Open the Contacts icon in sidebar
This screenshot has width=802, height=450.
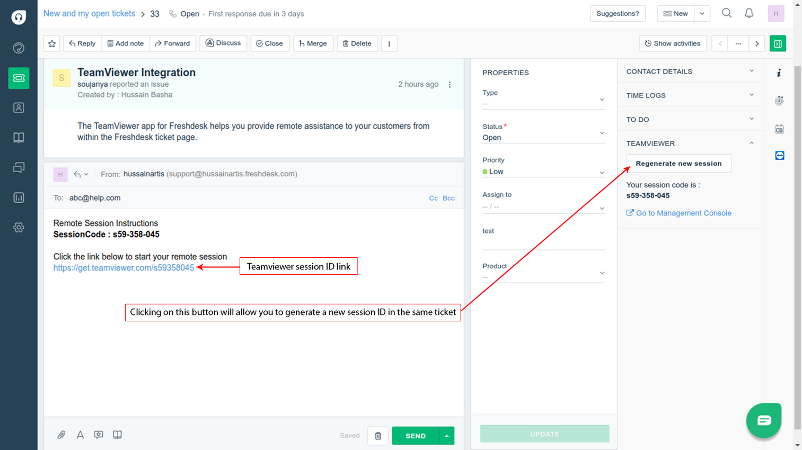pyautogui.click(x=19, y=108)
